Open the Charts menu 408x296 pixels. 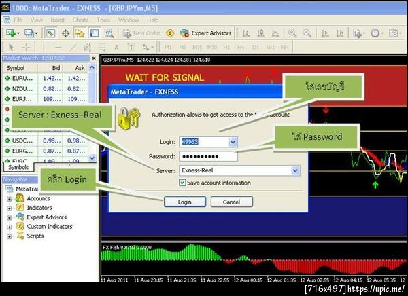80,20
